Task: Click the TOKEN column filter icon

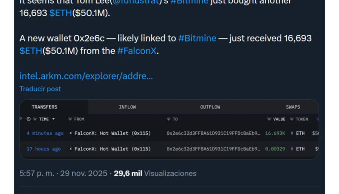Action: 292,119
